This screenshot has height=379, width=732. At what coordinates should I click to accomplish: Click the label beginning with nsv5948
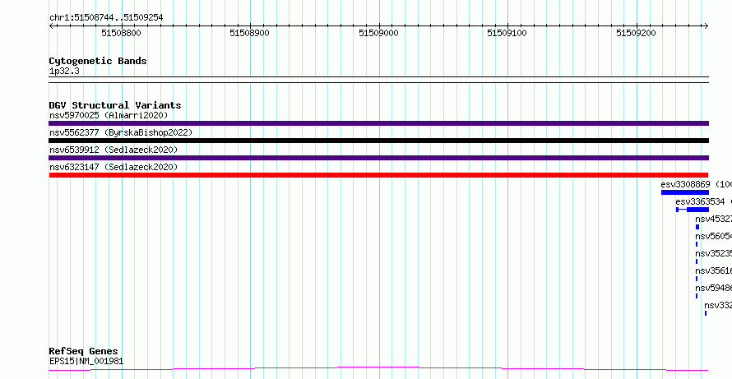click(713, 288)
